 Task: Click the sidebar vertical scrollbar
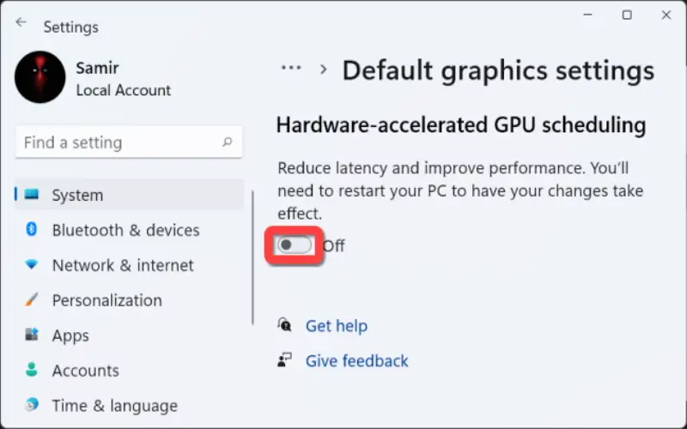252,258
